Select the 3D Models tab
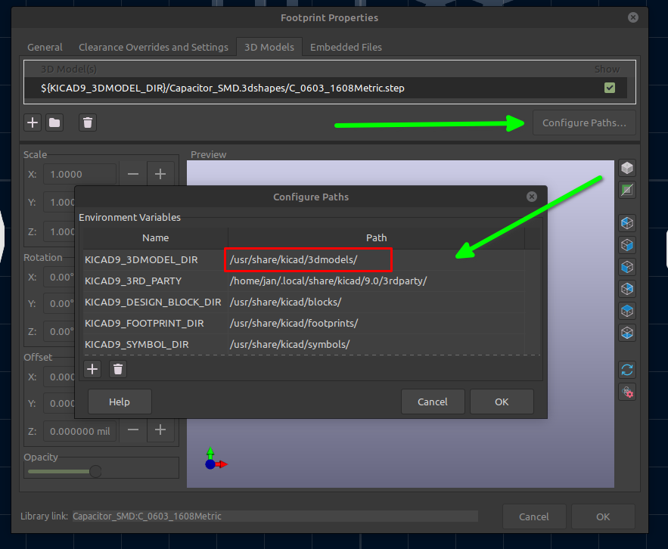 269,48
